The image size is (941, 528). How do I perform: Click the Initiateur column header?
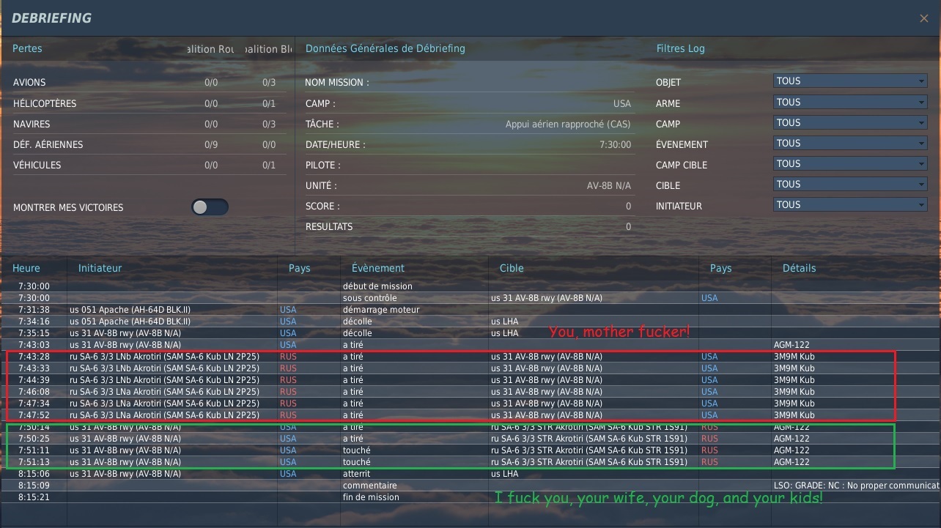[x=100, y=268]
